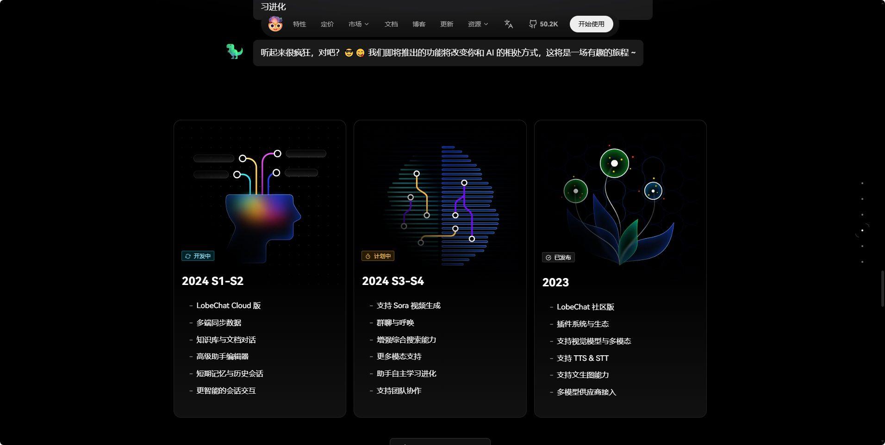Select the first section dot on right
This screenshot has height=445, width=885.
pos(862,183)
